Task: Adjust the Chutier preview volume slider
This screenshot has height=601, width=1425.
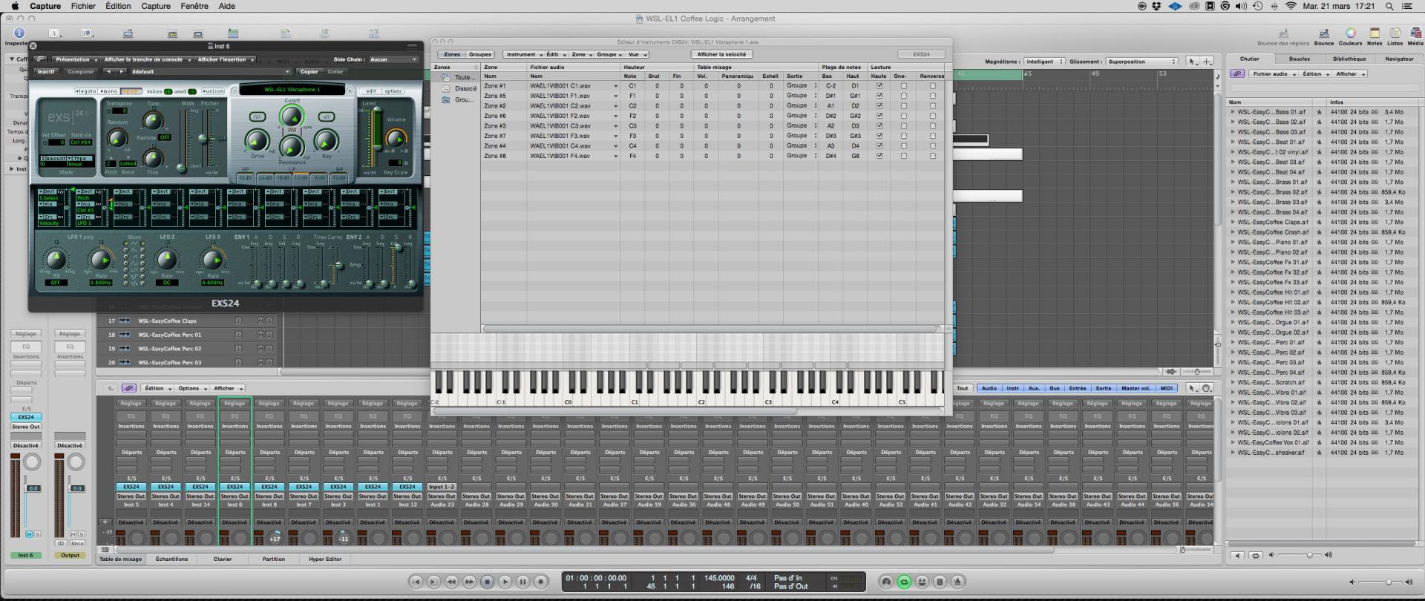Action: [1299, 555]
